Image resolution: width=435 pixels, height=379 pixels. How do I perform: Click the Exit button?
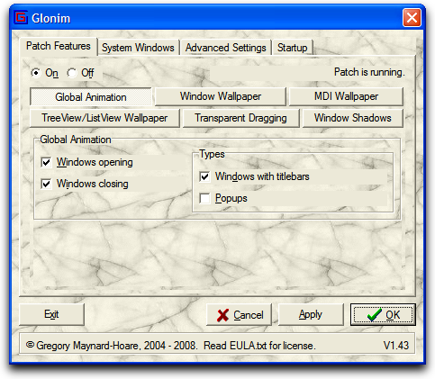[51, 314]
